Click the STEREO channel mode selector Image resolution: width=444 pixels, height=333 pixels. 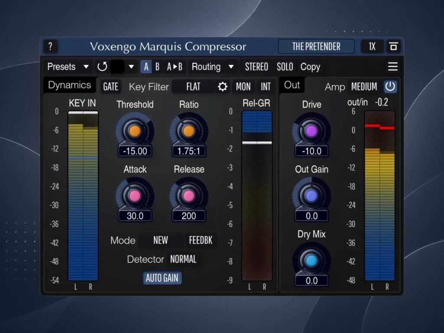(x=257, y=67)
